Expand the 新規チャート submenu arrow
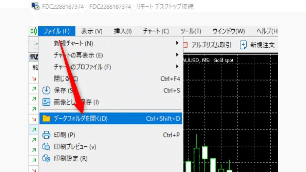306x172 pixels. (x=178, y=43)
